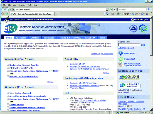Launch the eRA COMMONS badge
Image resolution: width=153 pixels, height=114 pixels.
tap(130, 77)
